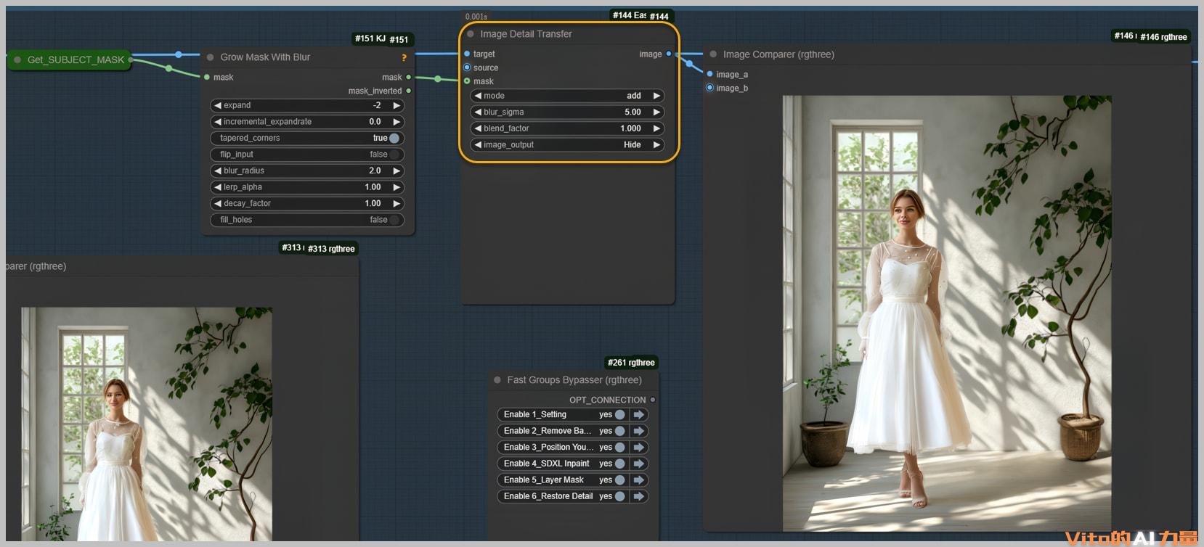Open the yellow question mark help on Grow Mask With Blur
The width and height of the screenshot is (1204, 547).
coord(404,57)
